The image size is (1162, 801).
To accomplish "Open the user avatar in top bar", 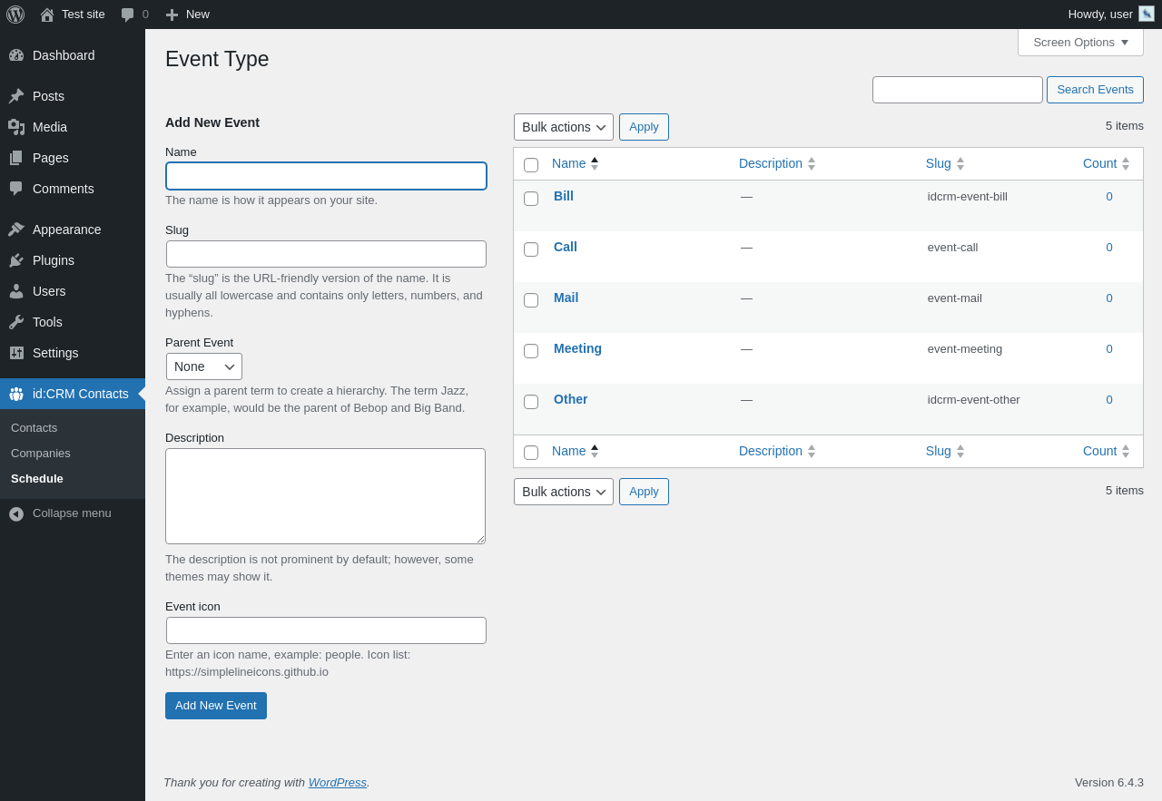I will [1147, 14].
